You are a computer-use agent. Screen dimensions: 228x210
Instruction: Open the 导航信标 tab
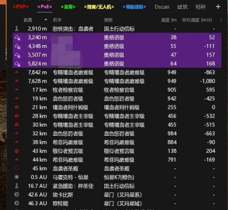pyautogui.click(x=135, y=7)
